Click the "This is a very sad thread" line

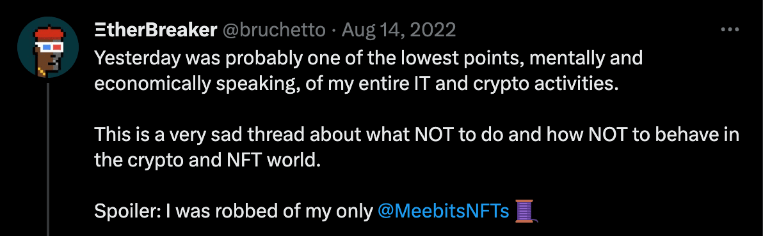417,134
